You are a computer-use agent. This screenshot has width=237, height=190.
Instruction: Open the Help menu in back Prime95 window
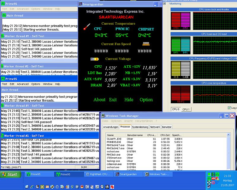(x=57, y=9)
